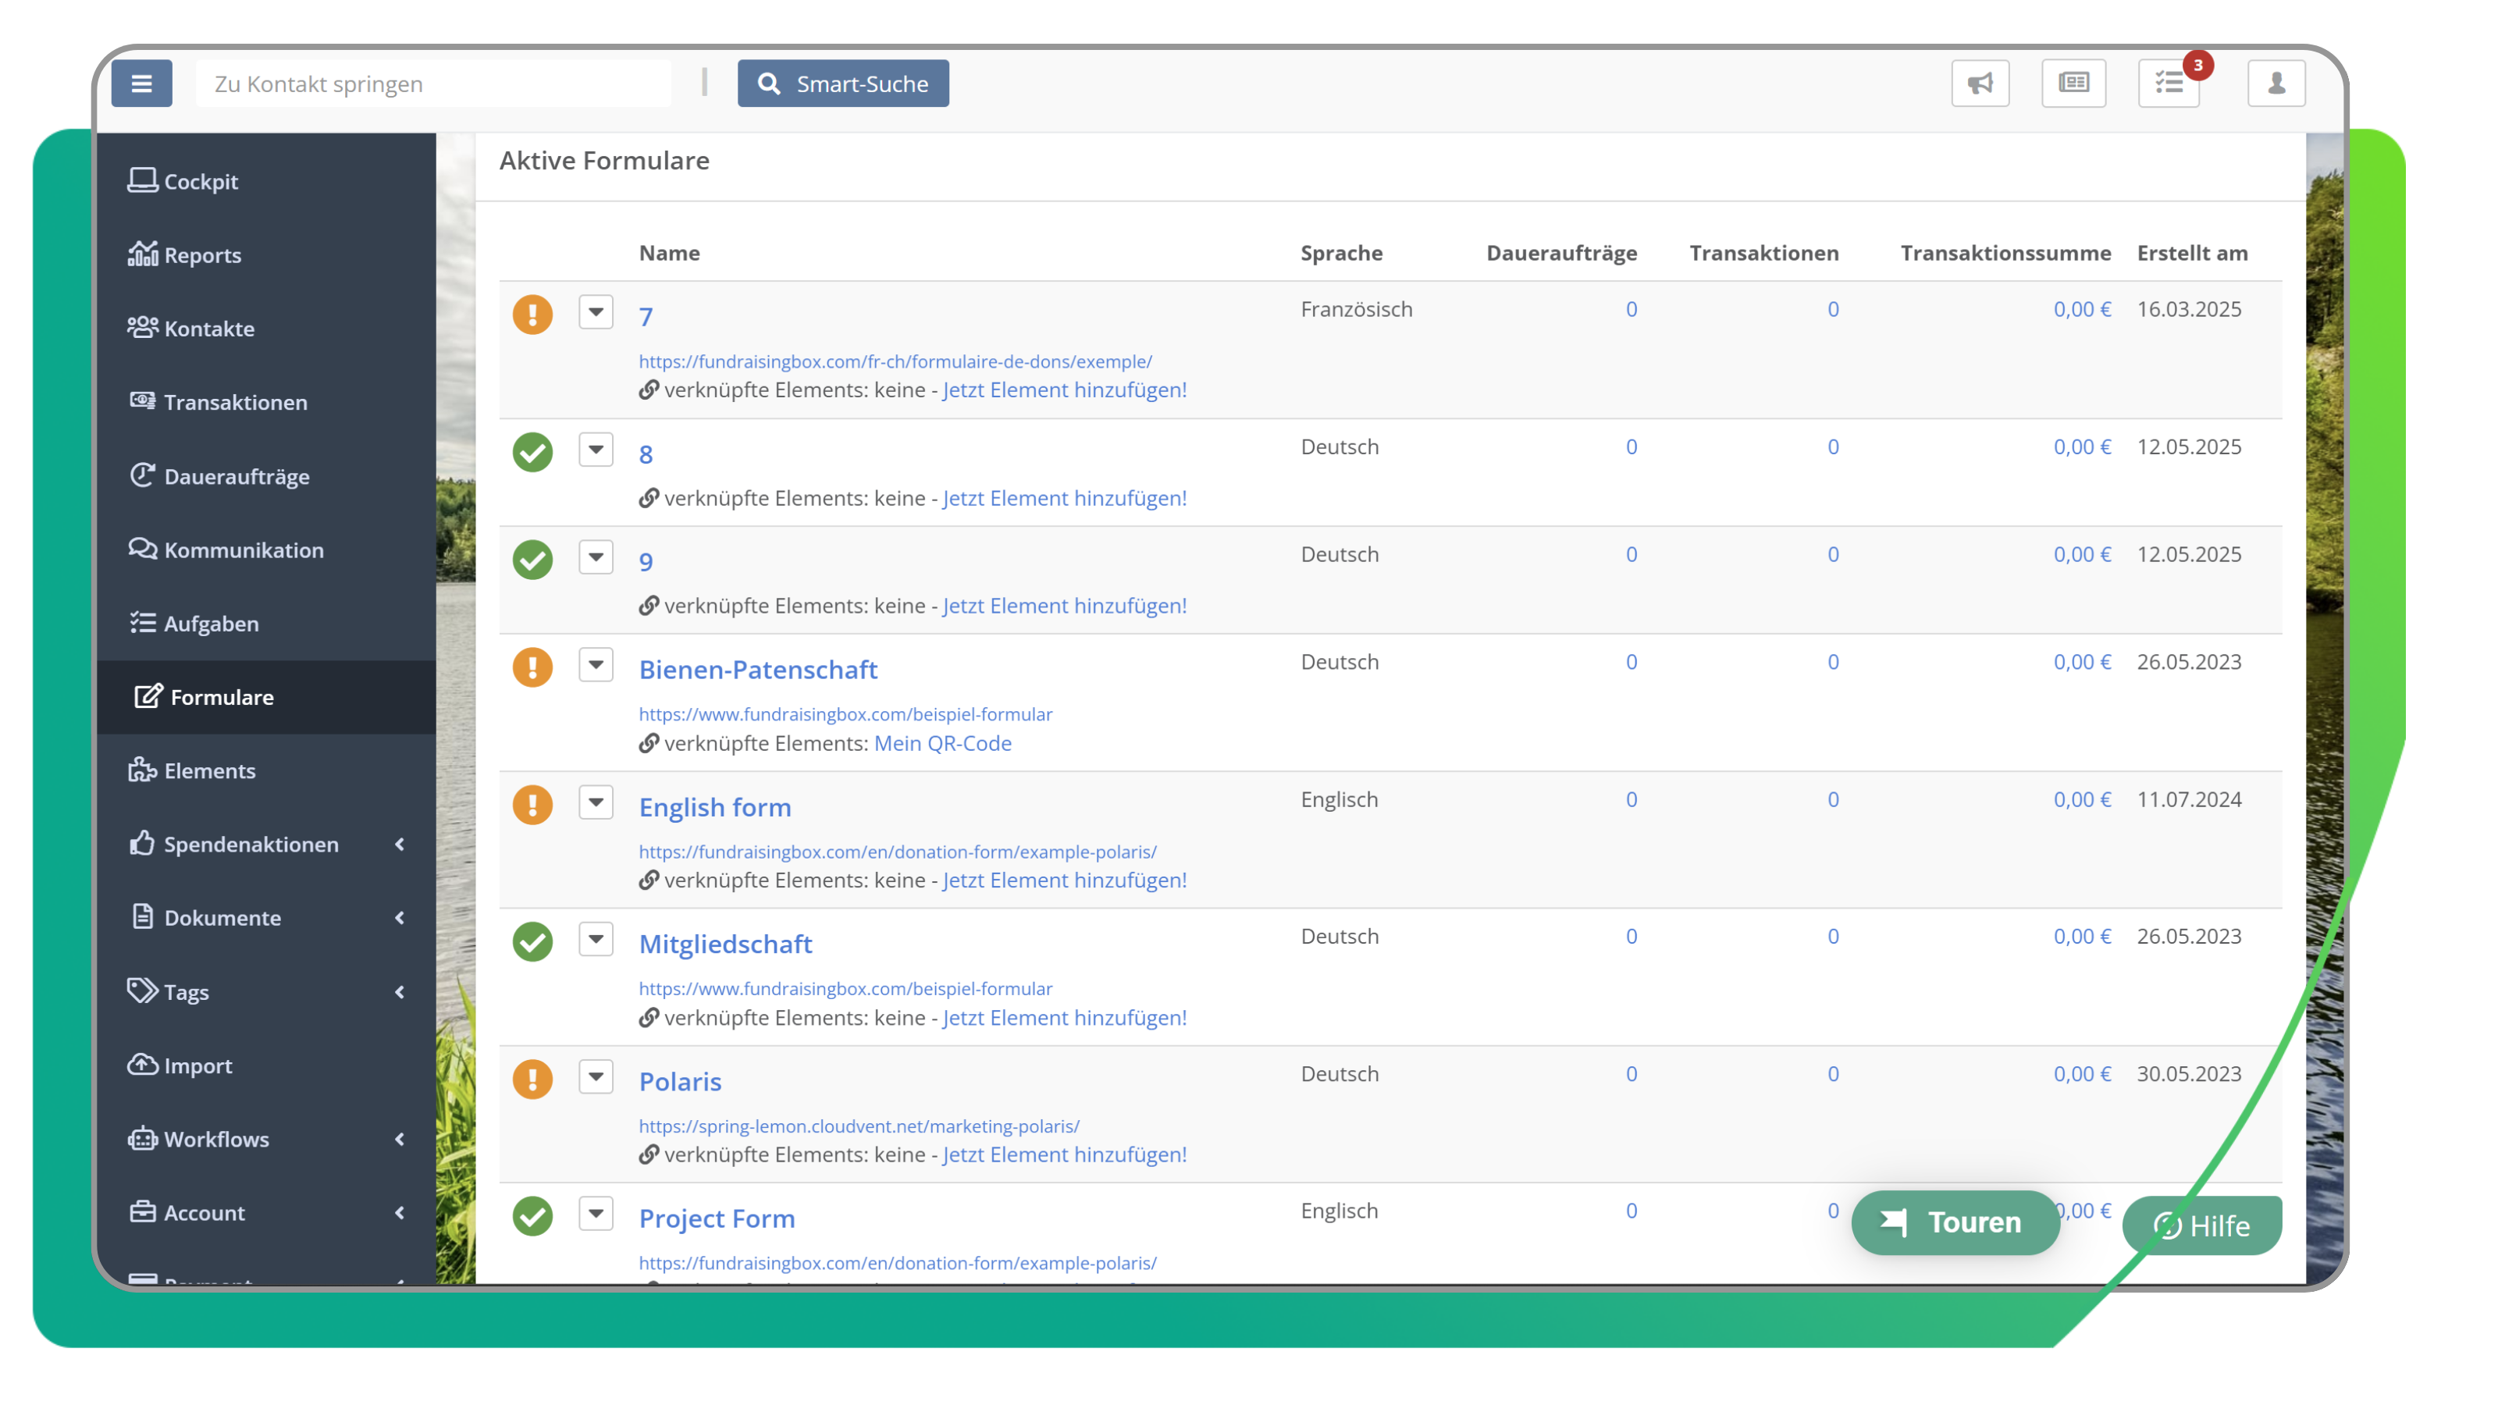Click the hamburger menu icon

pyautogui.click(x=141, y=84)
